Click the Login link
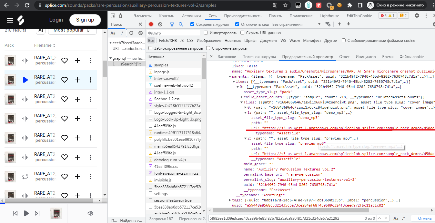The height and width of the screenshot is (223, 435). pyautogui.click(x=56, y=20)
